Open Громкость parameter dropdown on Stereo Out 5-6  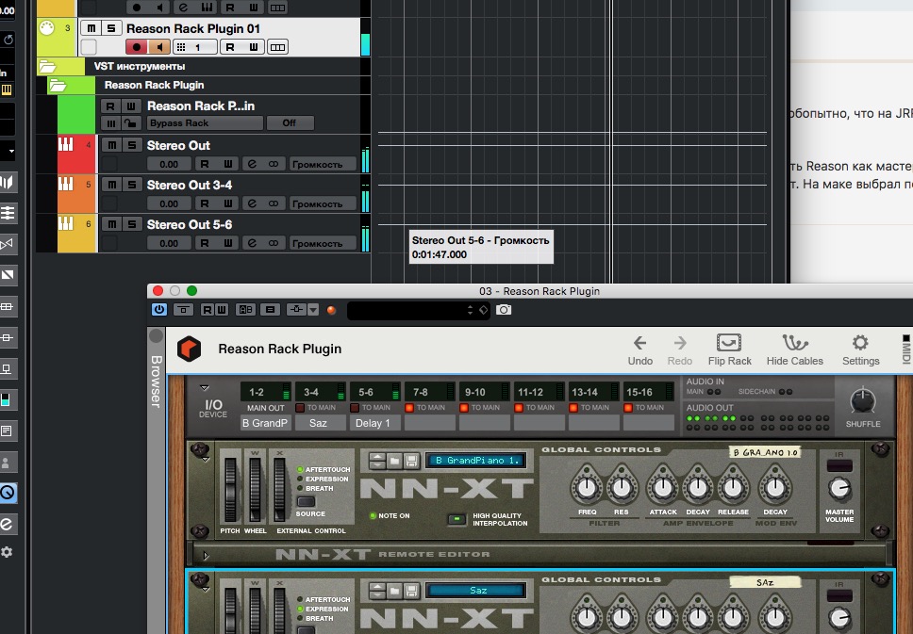322,243
